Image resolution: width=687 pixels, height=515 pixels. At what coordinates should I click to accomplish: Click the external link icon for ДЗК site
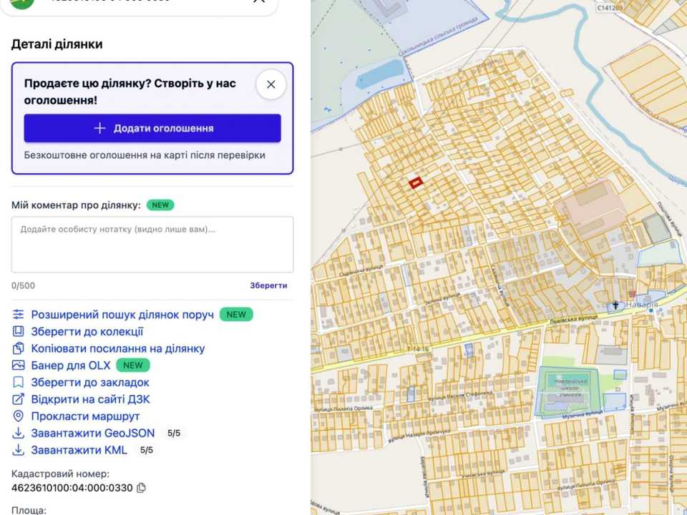click(18, 399)
